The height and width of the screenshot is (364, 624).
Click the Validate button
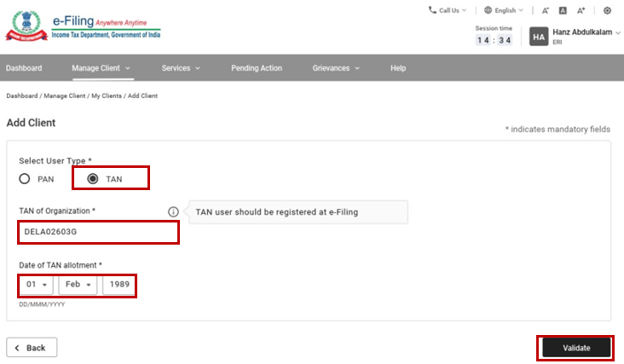coord(576,348)
